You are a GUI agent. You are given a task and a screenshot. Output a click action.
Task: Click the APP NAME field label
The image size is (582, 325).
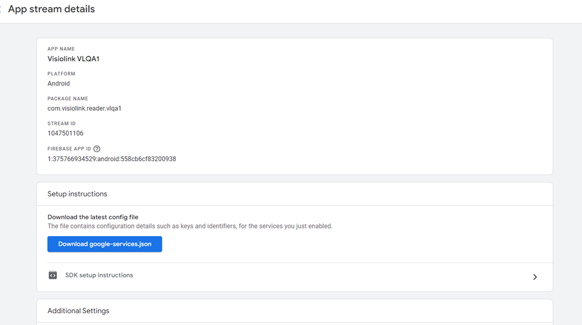coord(61,49)
